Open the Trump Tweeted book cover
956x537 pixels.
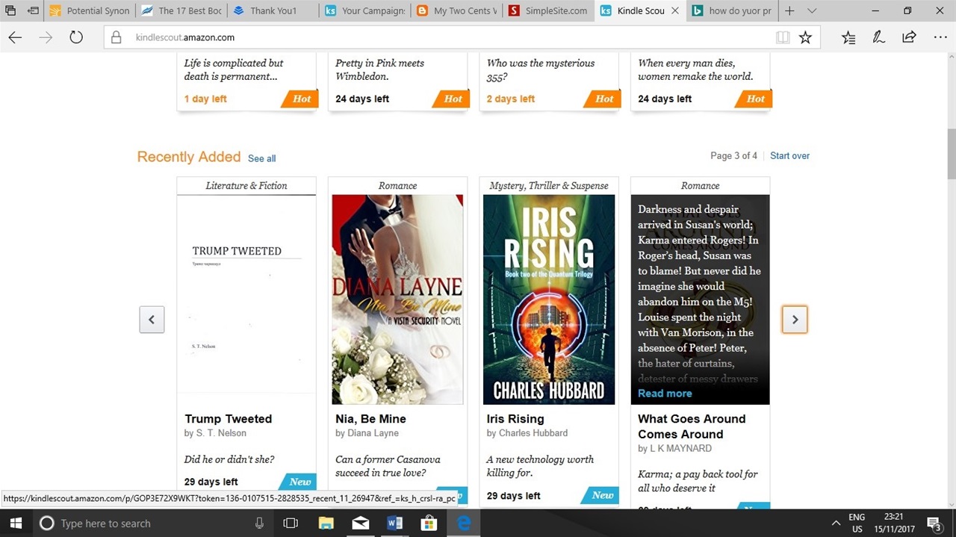[x=246, y=299]
